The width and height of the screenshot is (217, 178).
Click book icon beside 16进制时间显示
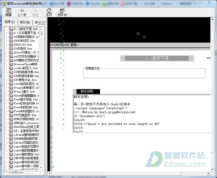click(11, 37)
